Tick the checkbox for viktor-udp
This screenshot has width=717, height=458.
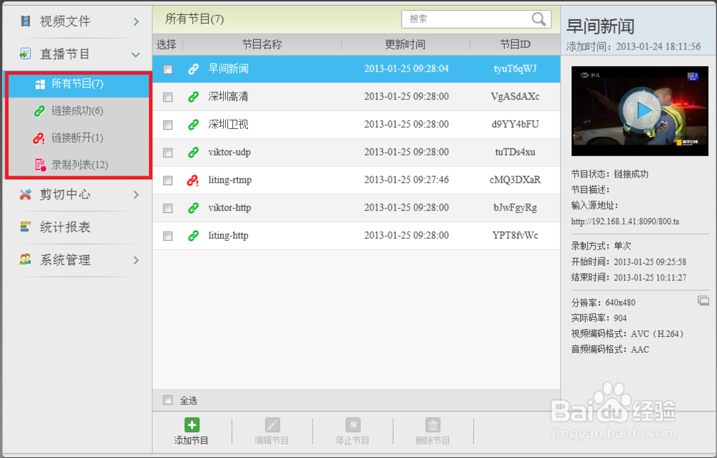point(168,153)
